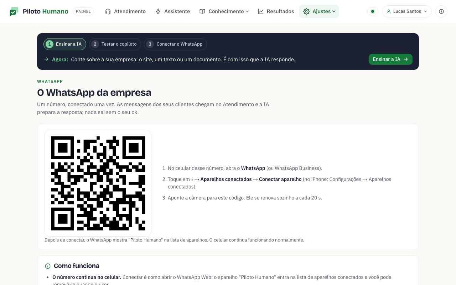Click the instruction starting 'No celular desse número'
Screen dimensions: 456x285
pos(245,168)
